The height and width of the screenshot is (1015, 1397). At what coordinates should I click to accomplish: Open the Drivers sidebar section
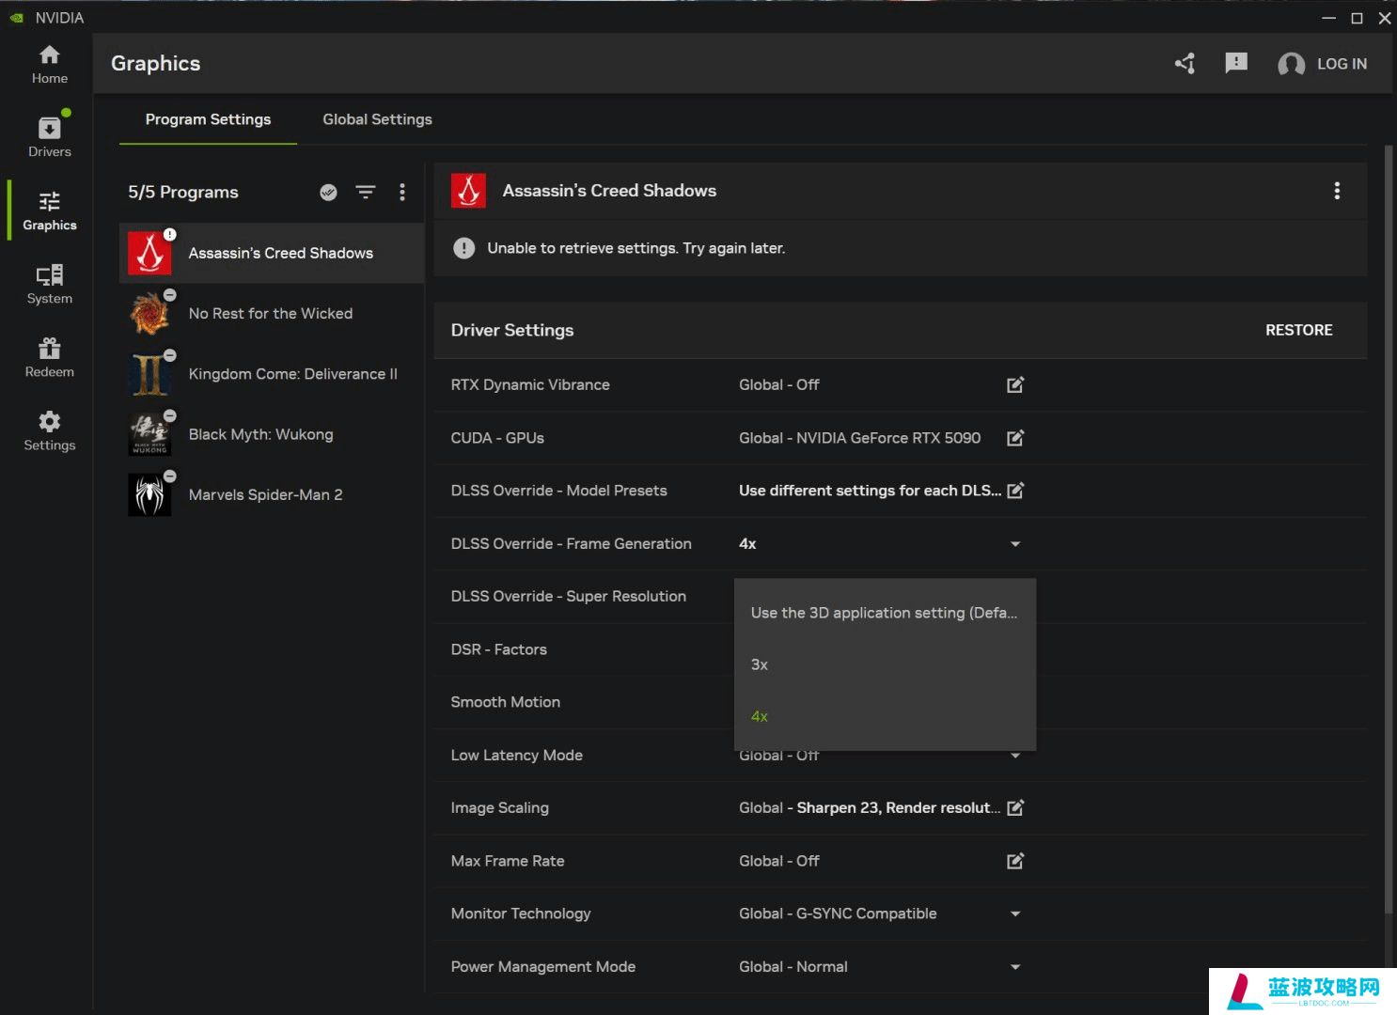(x=49, y=137)
